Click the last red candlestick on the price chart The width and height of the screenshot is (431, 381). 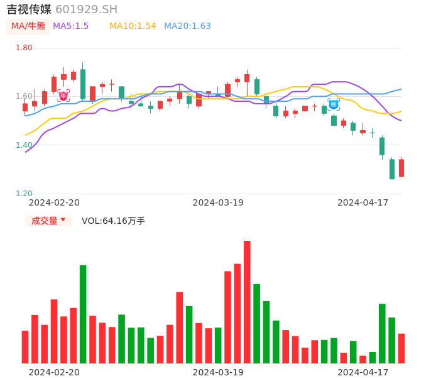(401, 168)
